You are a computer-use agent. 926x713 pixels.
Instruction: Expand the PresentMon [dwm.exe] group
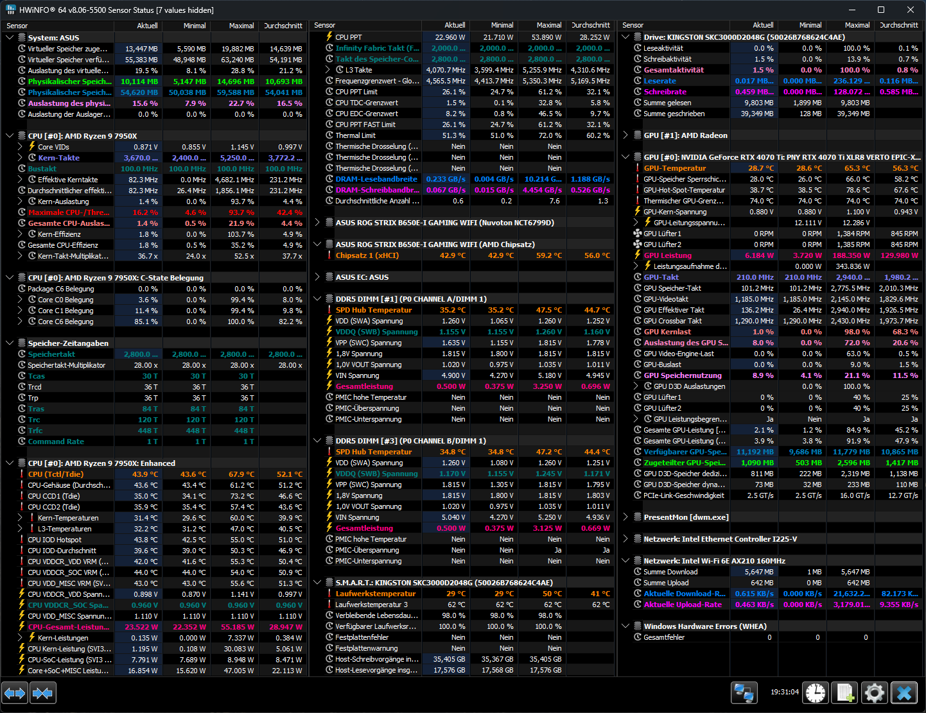pyautogui.click(x=625, y=517)
